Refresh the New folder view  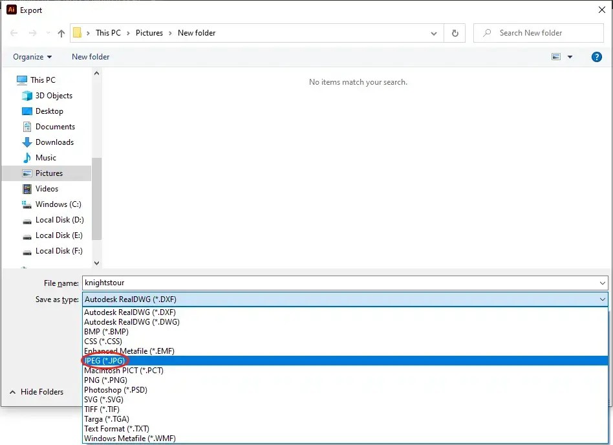pyautogui.click(x=455, y=33)
